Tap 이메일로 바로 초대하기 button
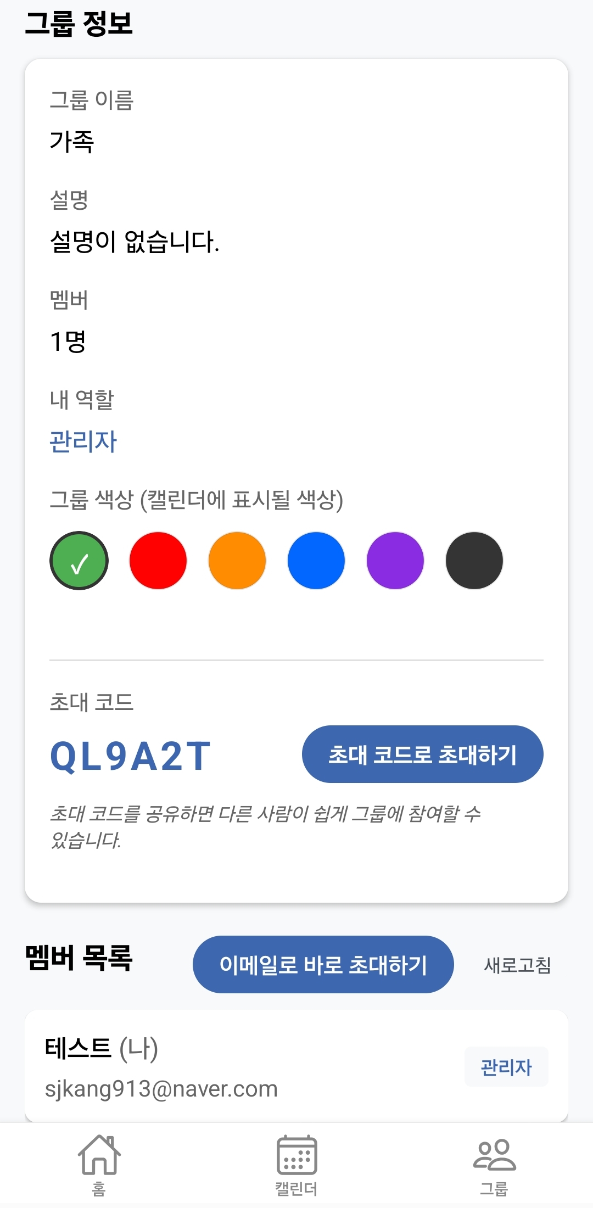This screenshot has width=593, height=1208. pyautogui.click(x=323, y=964)
